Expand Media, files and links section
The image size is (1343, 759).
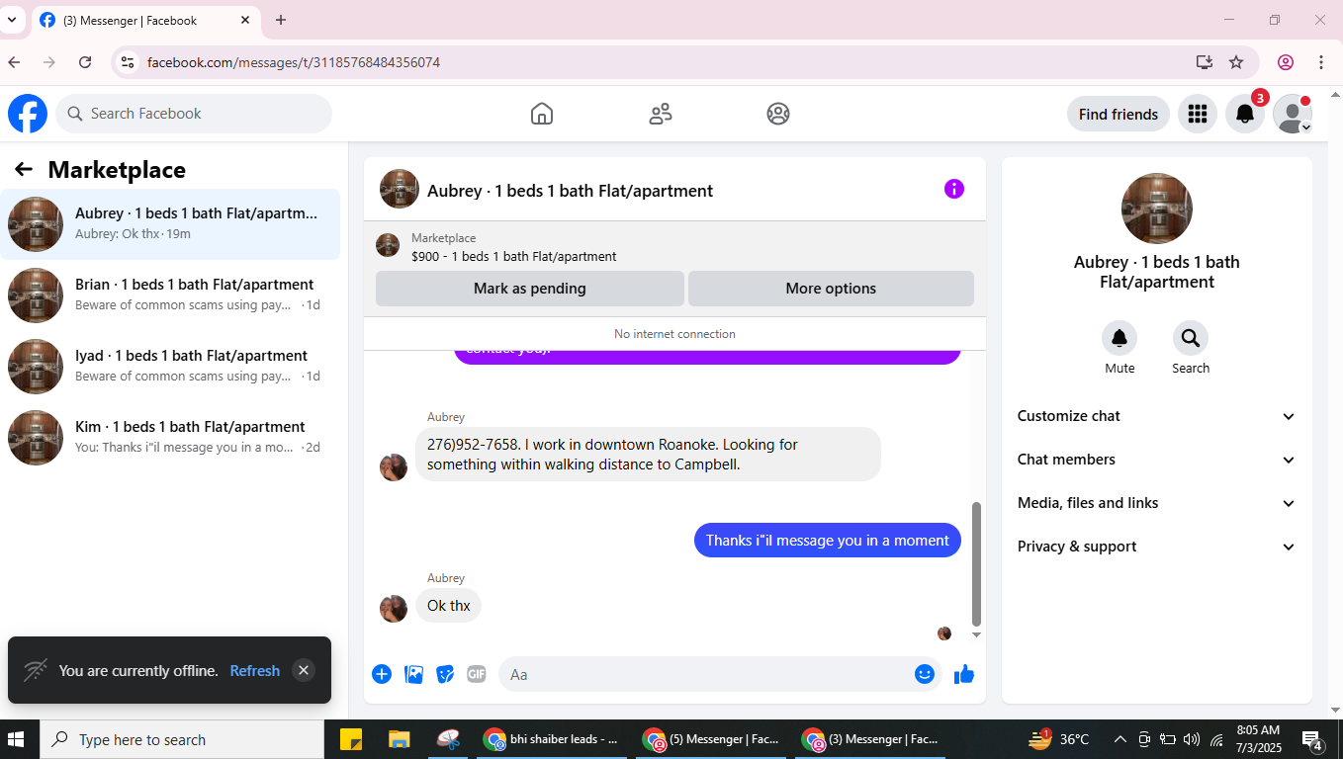tap(1156, 503)
